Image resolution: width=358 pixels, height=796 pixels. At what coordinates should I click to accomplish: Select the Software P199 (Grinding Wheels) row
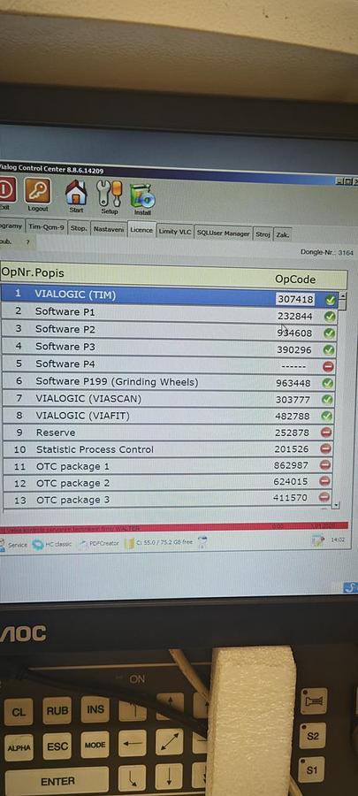pyautogui.click(x=169, y=382)
